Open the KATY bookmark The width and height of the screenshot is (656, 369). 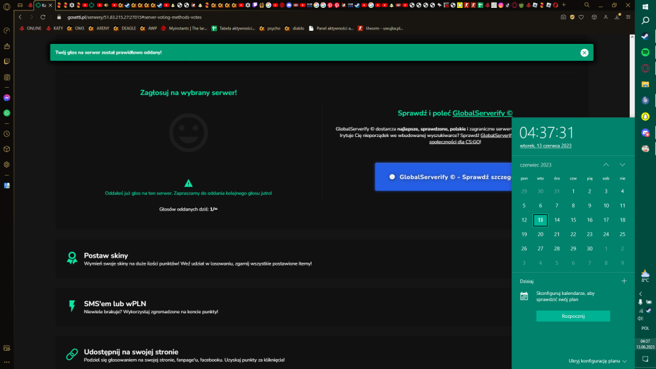[54, 28]
